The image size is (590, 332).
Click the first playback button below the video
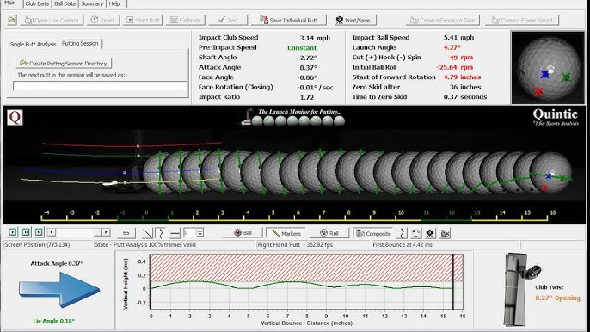(x=13, y=232)
